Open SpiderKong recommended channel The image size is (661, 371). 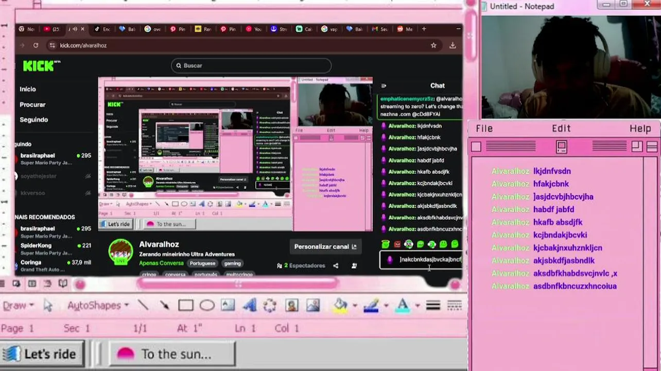(54, 249)
